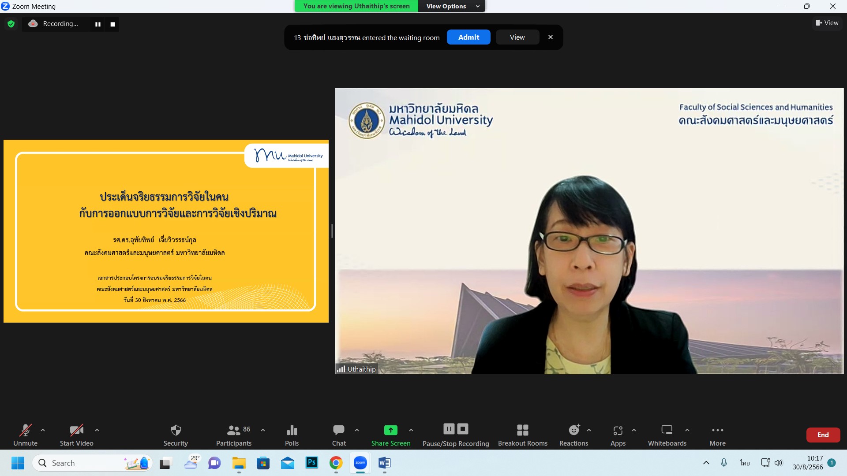Image resolution: width=847 pixels, height=476 pixels.
Task: Click Uthaithip's video thumbnail
Action: [x=589, y=231]
